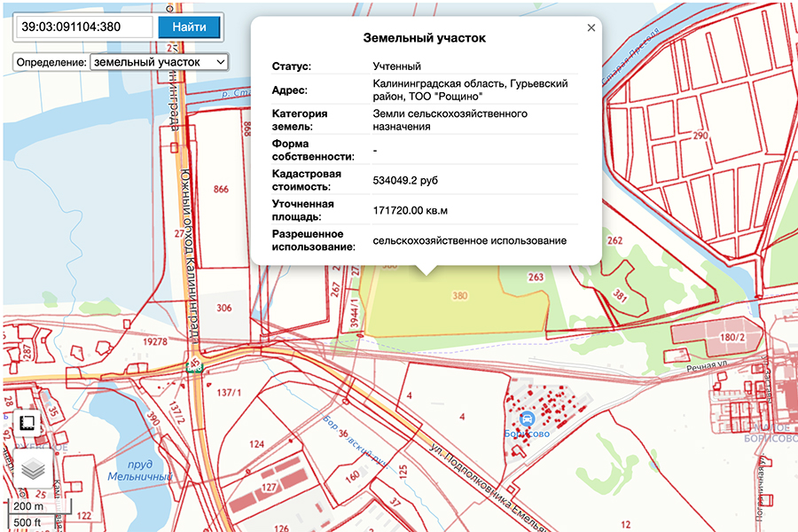Image resolution: width=798 pixels, height=532 pixels.
Task: Click on parcel 306
Action: [223, 308]
